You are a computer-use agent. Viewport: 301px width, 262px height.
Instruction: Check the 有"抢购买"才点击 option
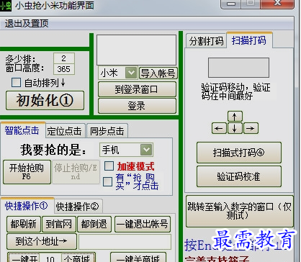pos(107,181)
